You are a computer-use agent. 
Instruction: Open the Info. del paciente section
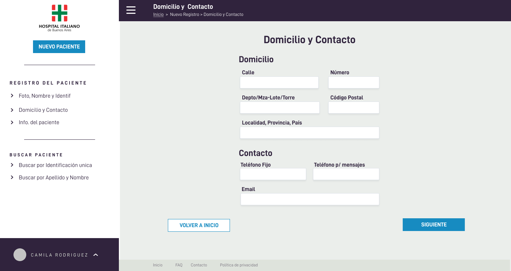click(39, 122)
